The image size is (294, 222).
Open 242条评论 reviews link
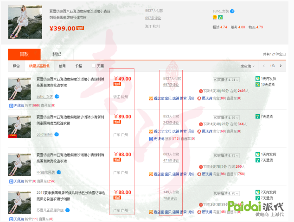click(x=171, y=123)
